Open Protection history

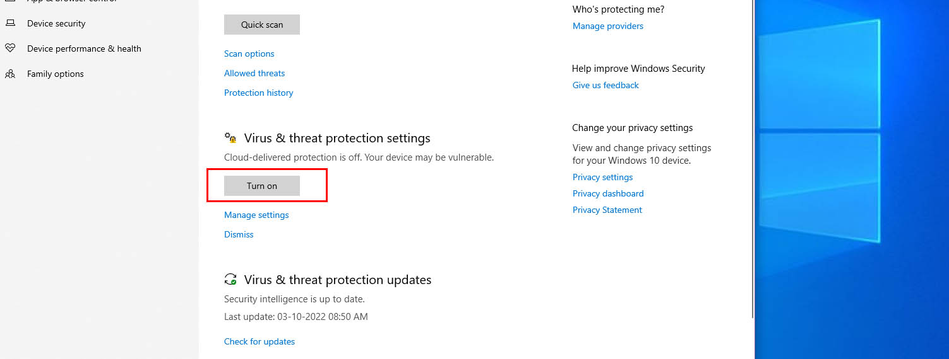pyautogui.click(x=258, y=93)
